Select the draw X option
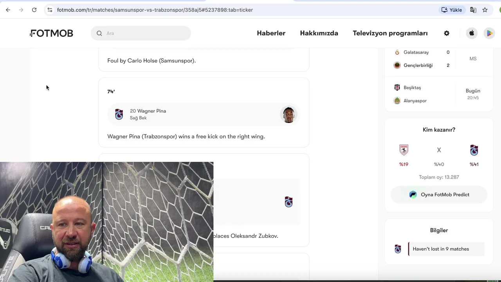The height and width of the screenshot is (282, 501). coord(439,150)
